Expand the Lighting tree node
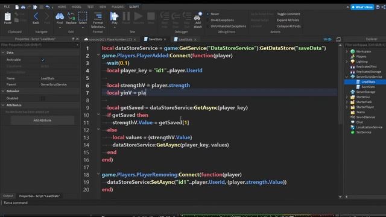This screenshot has height=217, width=386. [347, 61]
